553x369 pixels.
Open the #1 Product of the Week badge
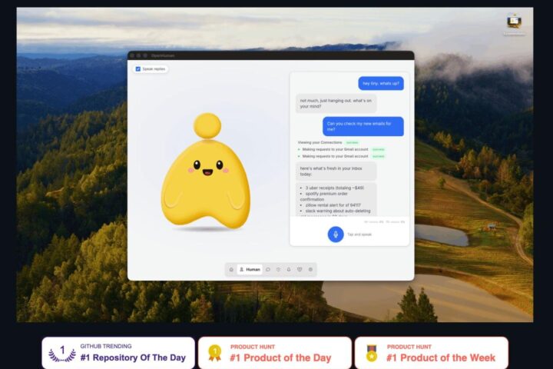pyautogui.click(x=432, y=353)
